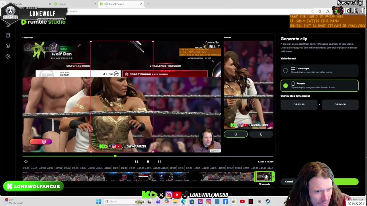
Task: Click the bottom-right crop frame handle
Action: coord(153,152)
